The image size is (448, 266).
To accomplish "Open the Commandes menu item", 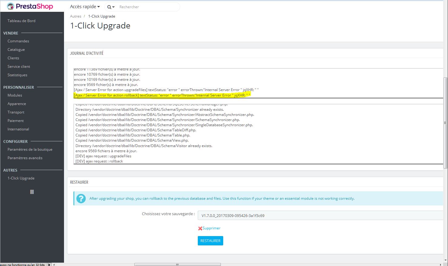I will (18, 41).
